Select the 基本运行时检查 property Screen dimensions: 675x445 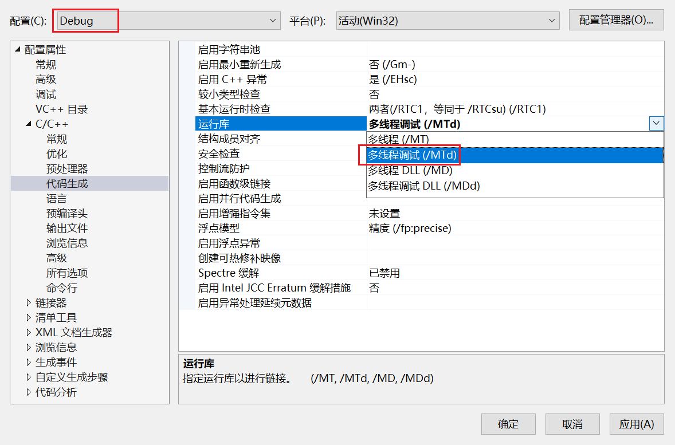pyautogui.click(x=234, y=109)
